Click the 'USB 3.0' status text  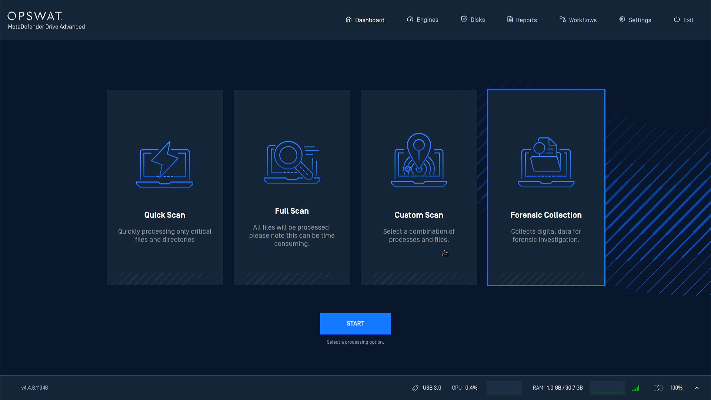coord(432,388)
